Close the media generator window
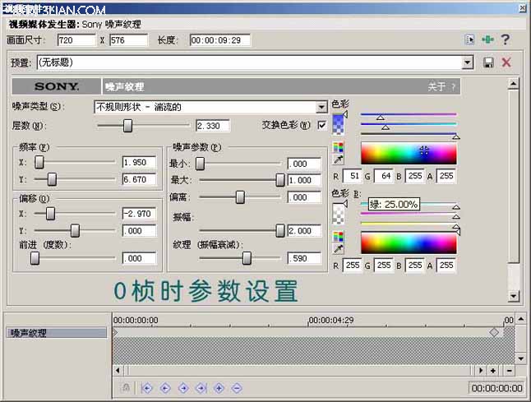The image size is (531, 402). point(524,8)
